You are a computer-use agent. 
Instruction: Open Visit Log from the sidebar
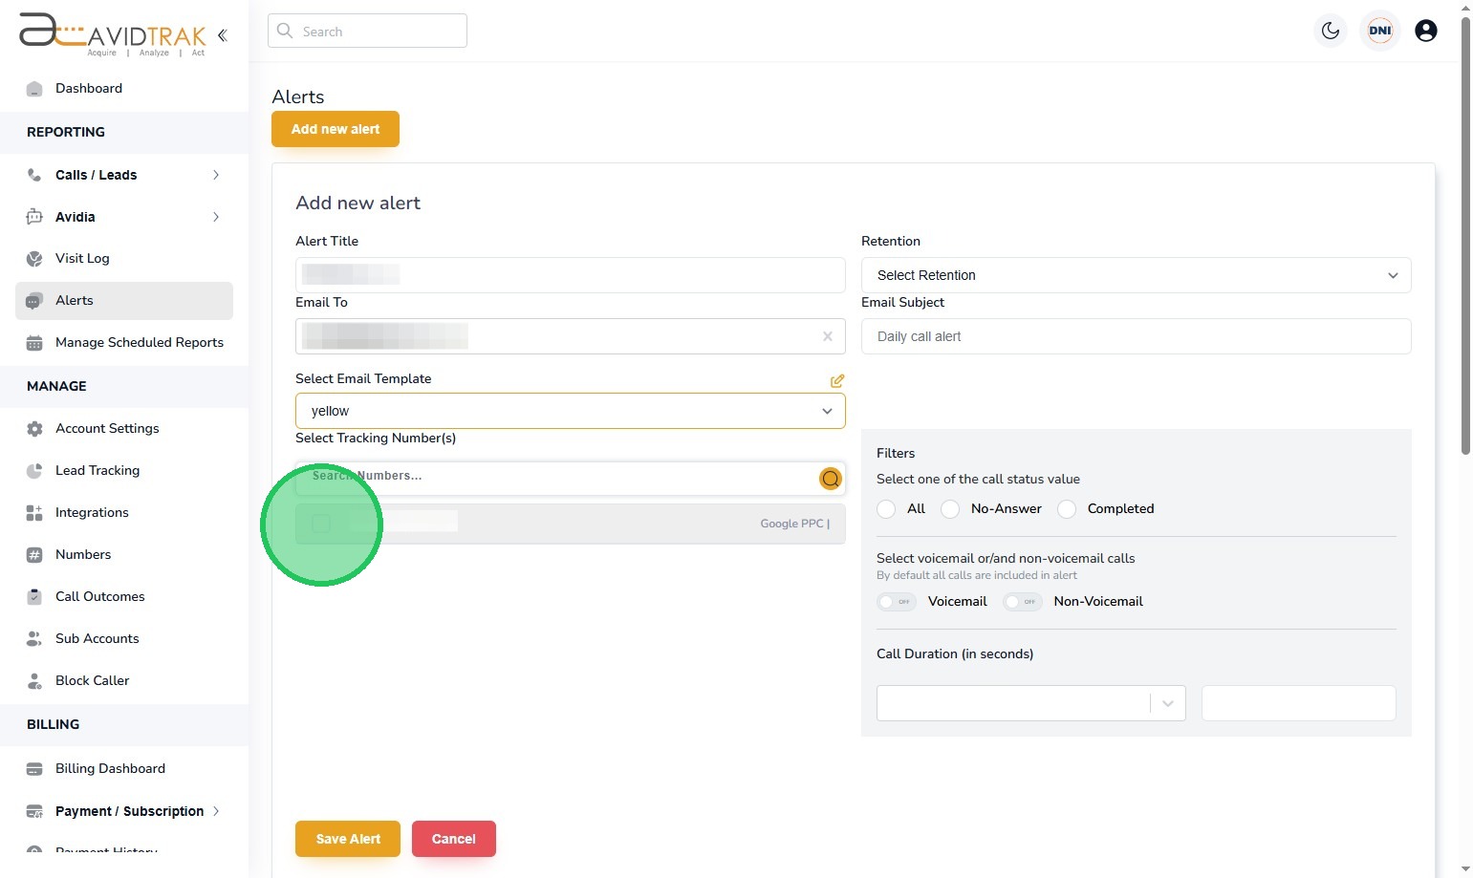[82, 258]
